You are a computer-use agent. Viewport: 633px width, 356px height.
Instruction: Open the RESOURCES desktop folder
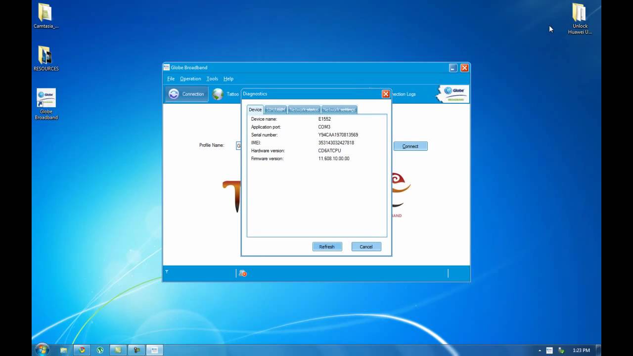(x=45, y=58)
